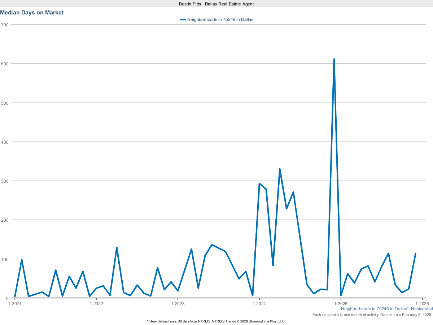Select the 1-2026 x-axis label

(422, 304)
